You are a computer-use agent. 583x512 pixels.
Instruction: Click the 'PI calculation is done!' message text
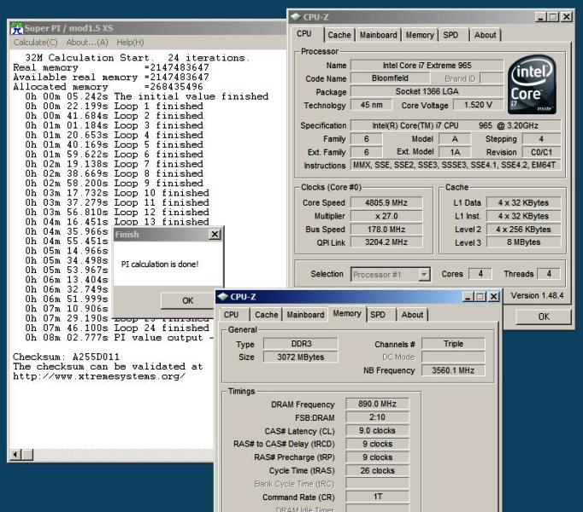click(160, 265)
